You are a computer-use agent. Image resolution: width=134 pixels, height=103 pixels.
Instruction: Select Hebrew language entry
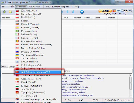point(38,62)
